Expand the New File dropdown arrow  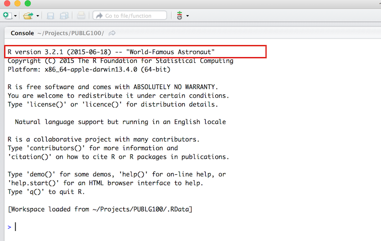[15, 16]
